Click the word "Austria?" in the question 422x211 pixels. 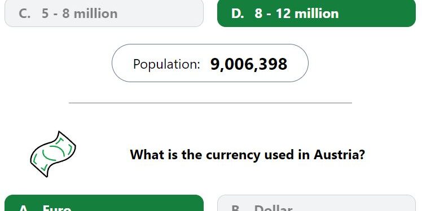(x=340, y=155)
